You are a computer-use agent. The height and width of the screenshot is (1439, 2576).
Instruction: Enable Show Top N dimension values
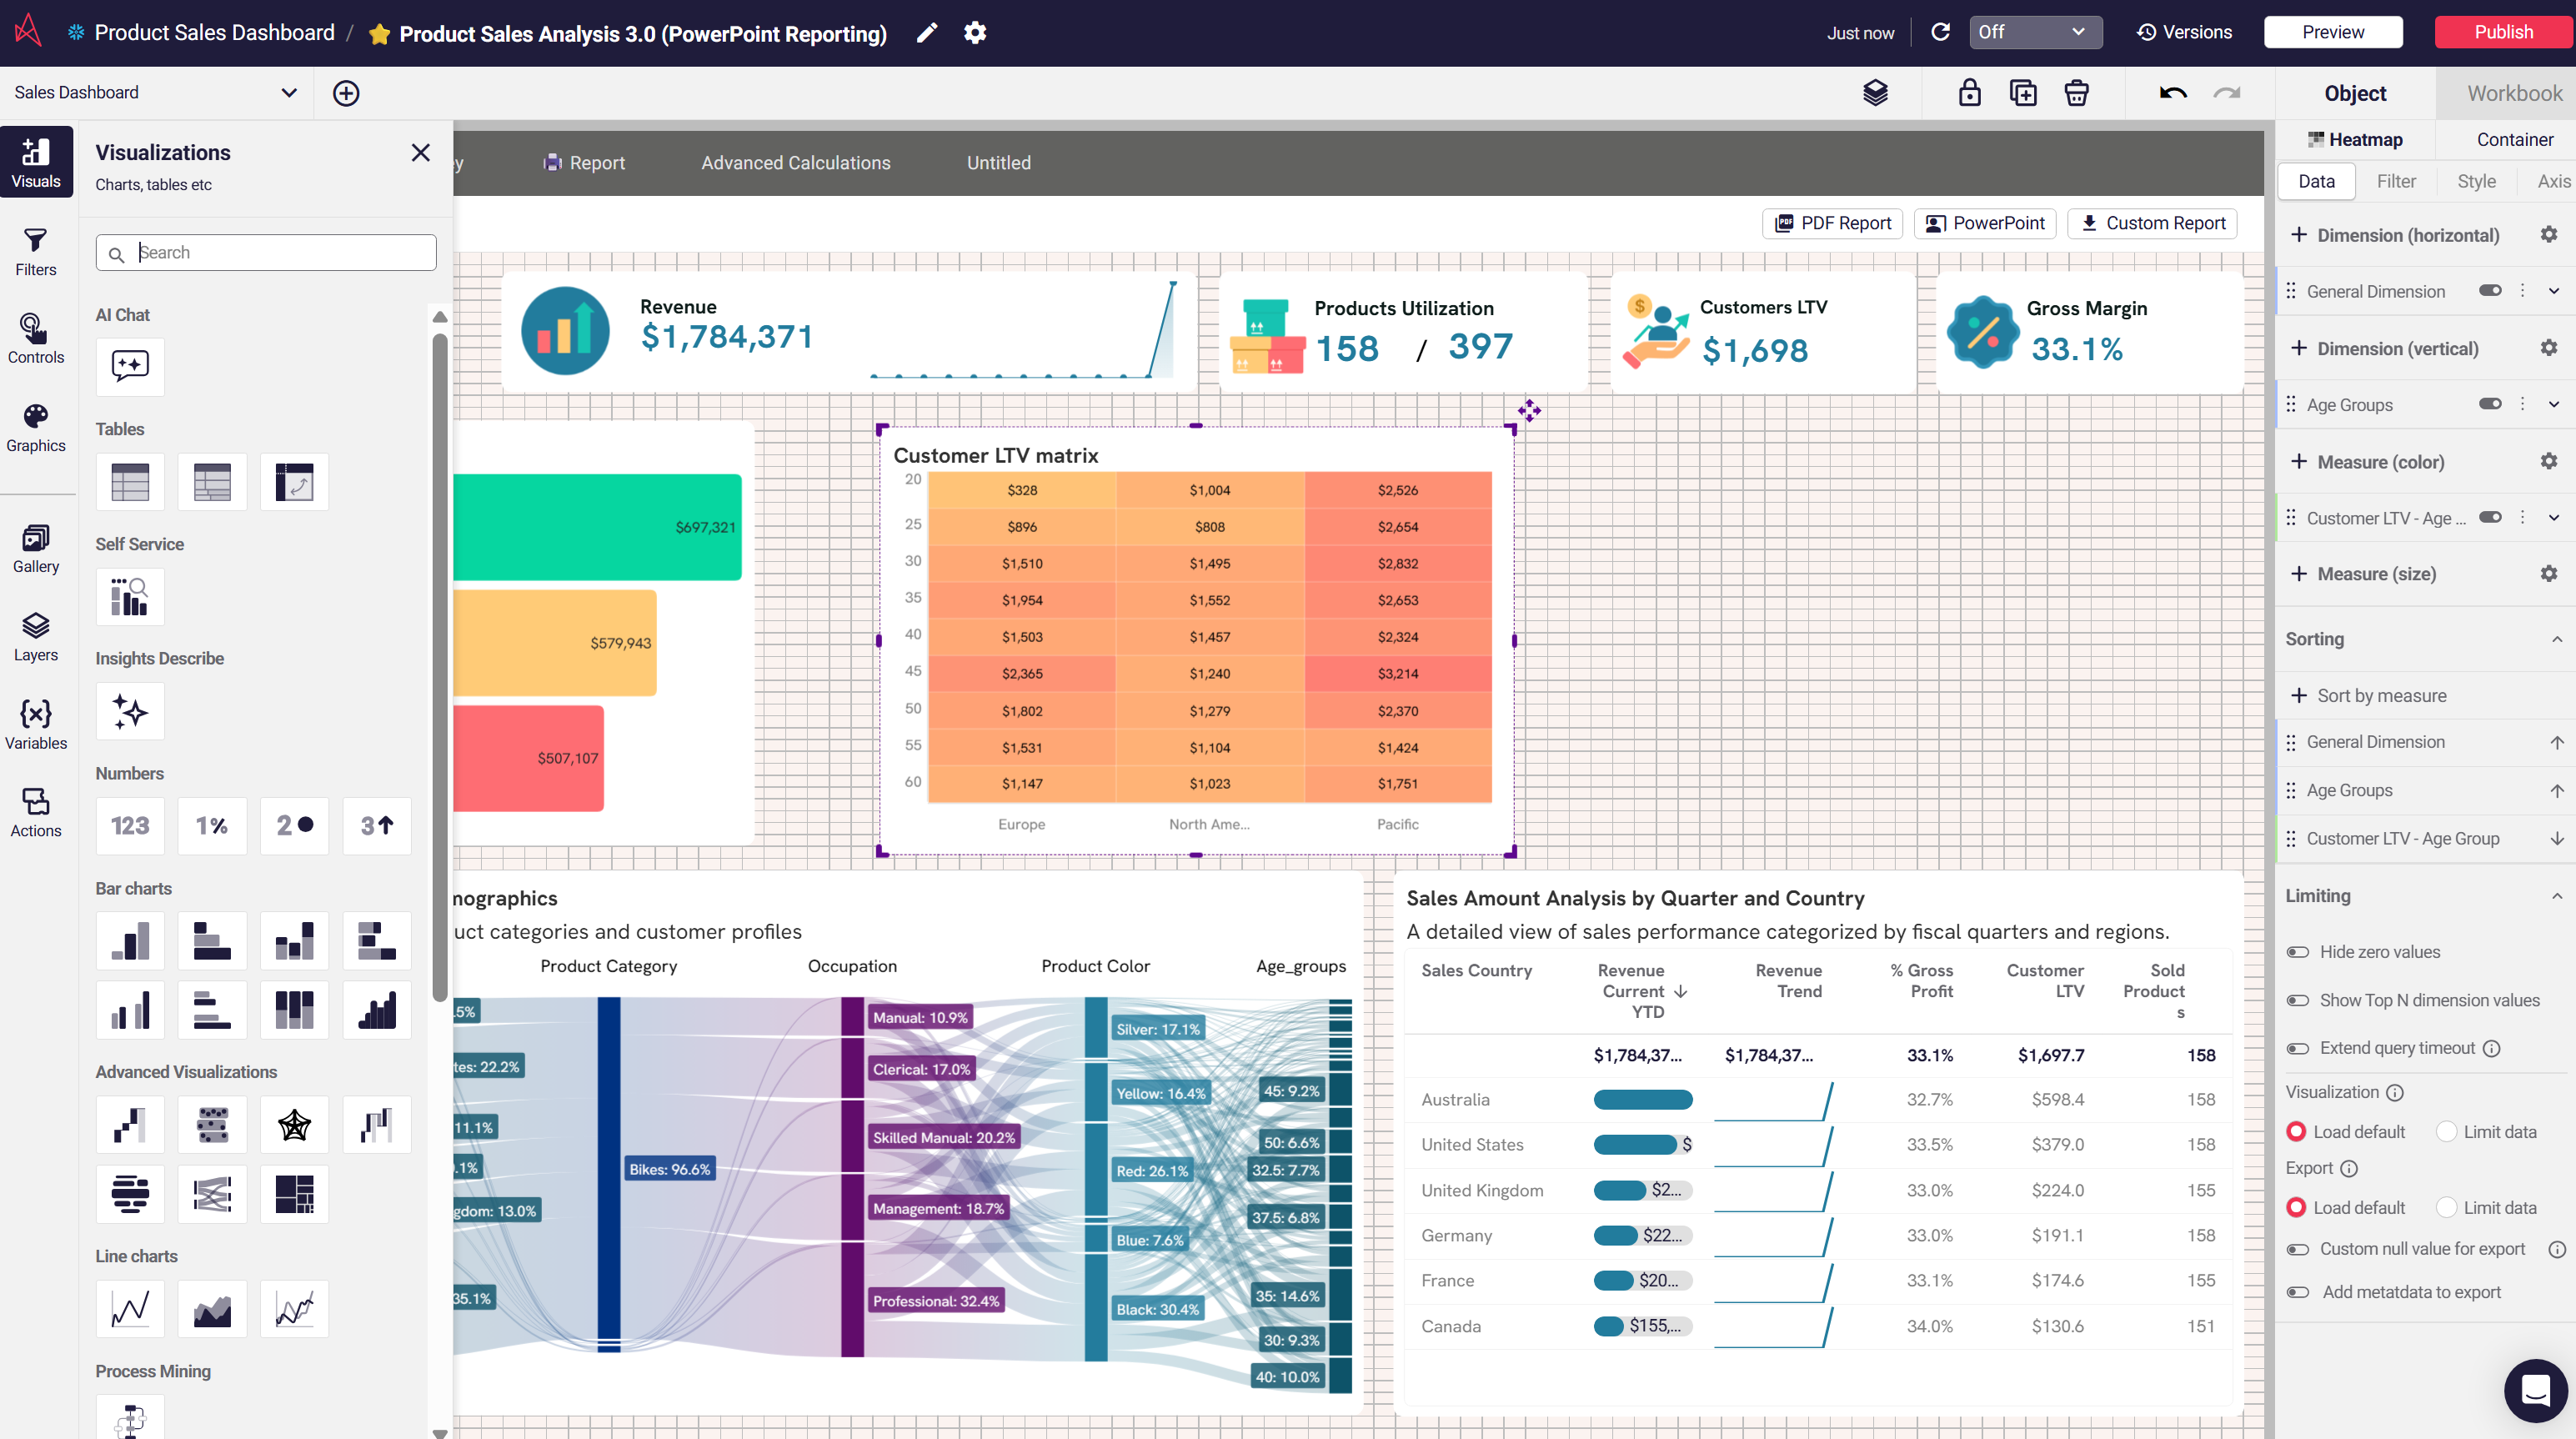coord(2298,1000)
